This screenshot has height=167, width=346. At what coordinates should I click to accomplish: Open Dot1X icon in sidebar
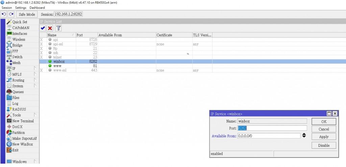(9, 127)
